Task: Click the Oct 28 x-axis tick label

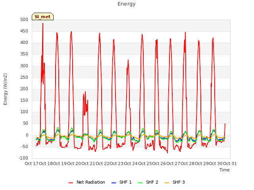Action: coord(187,163)
